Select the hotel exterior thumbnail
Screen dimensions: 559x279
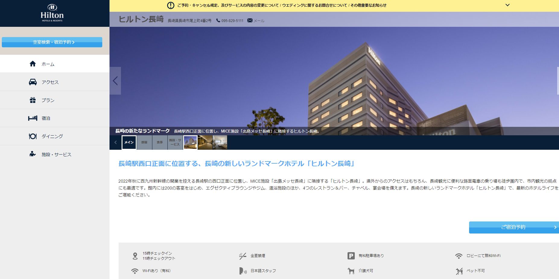pyautogui.click(x=190, y=143)
